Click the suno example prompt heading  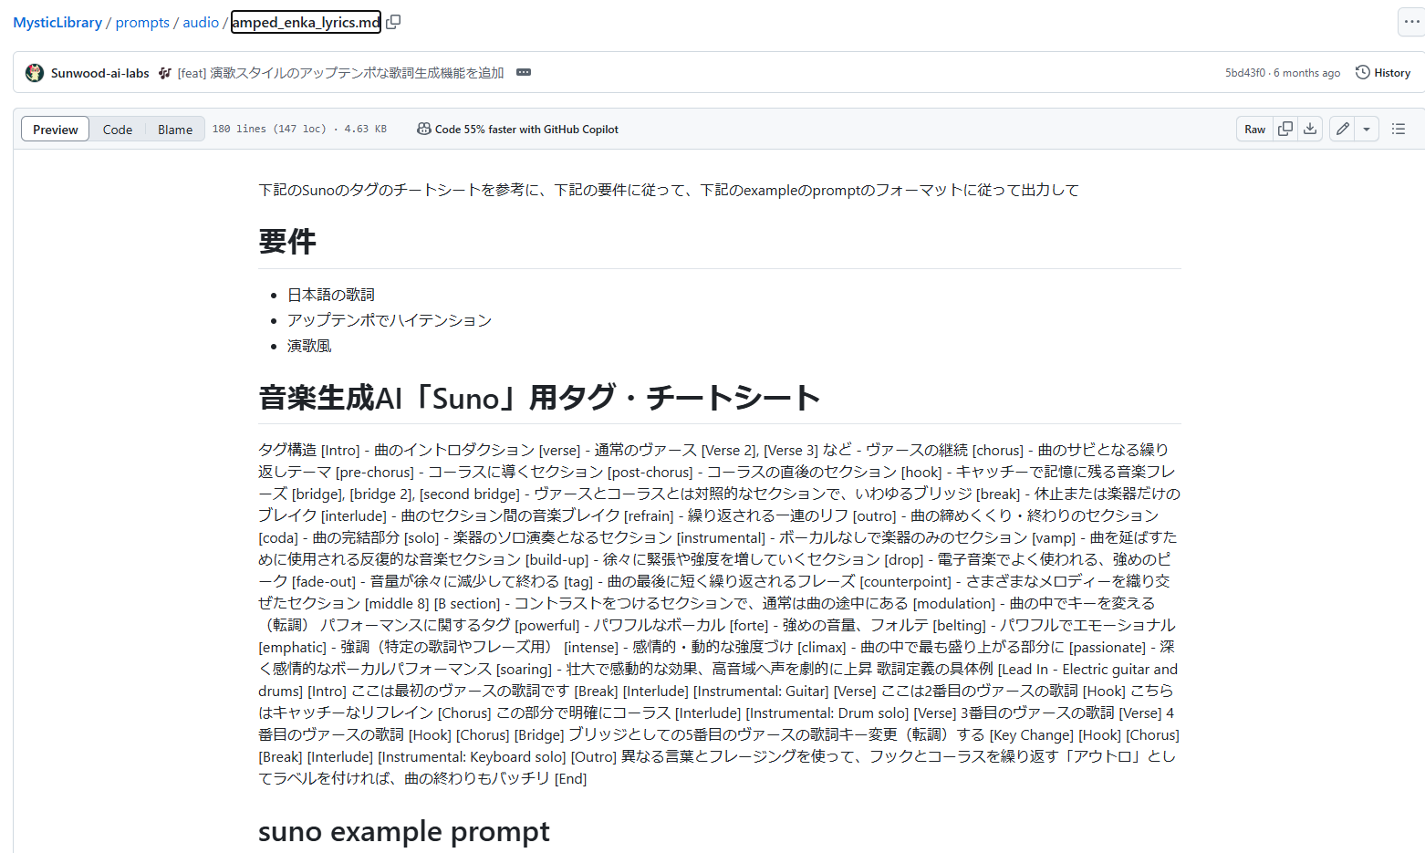click(404, 831)
